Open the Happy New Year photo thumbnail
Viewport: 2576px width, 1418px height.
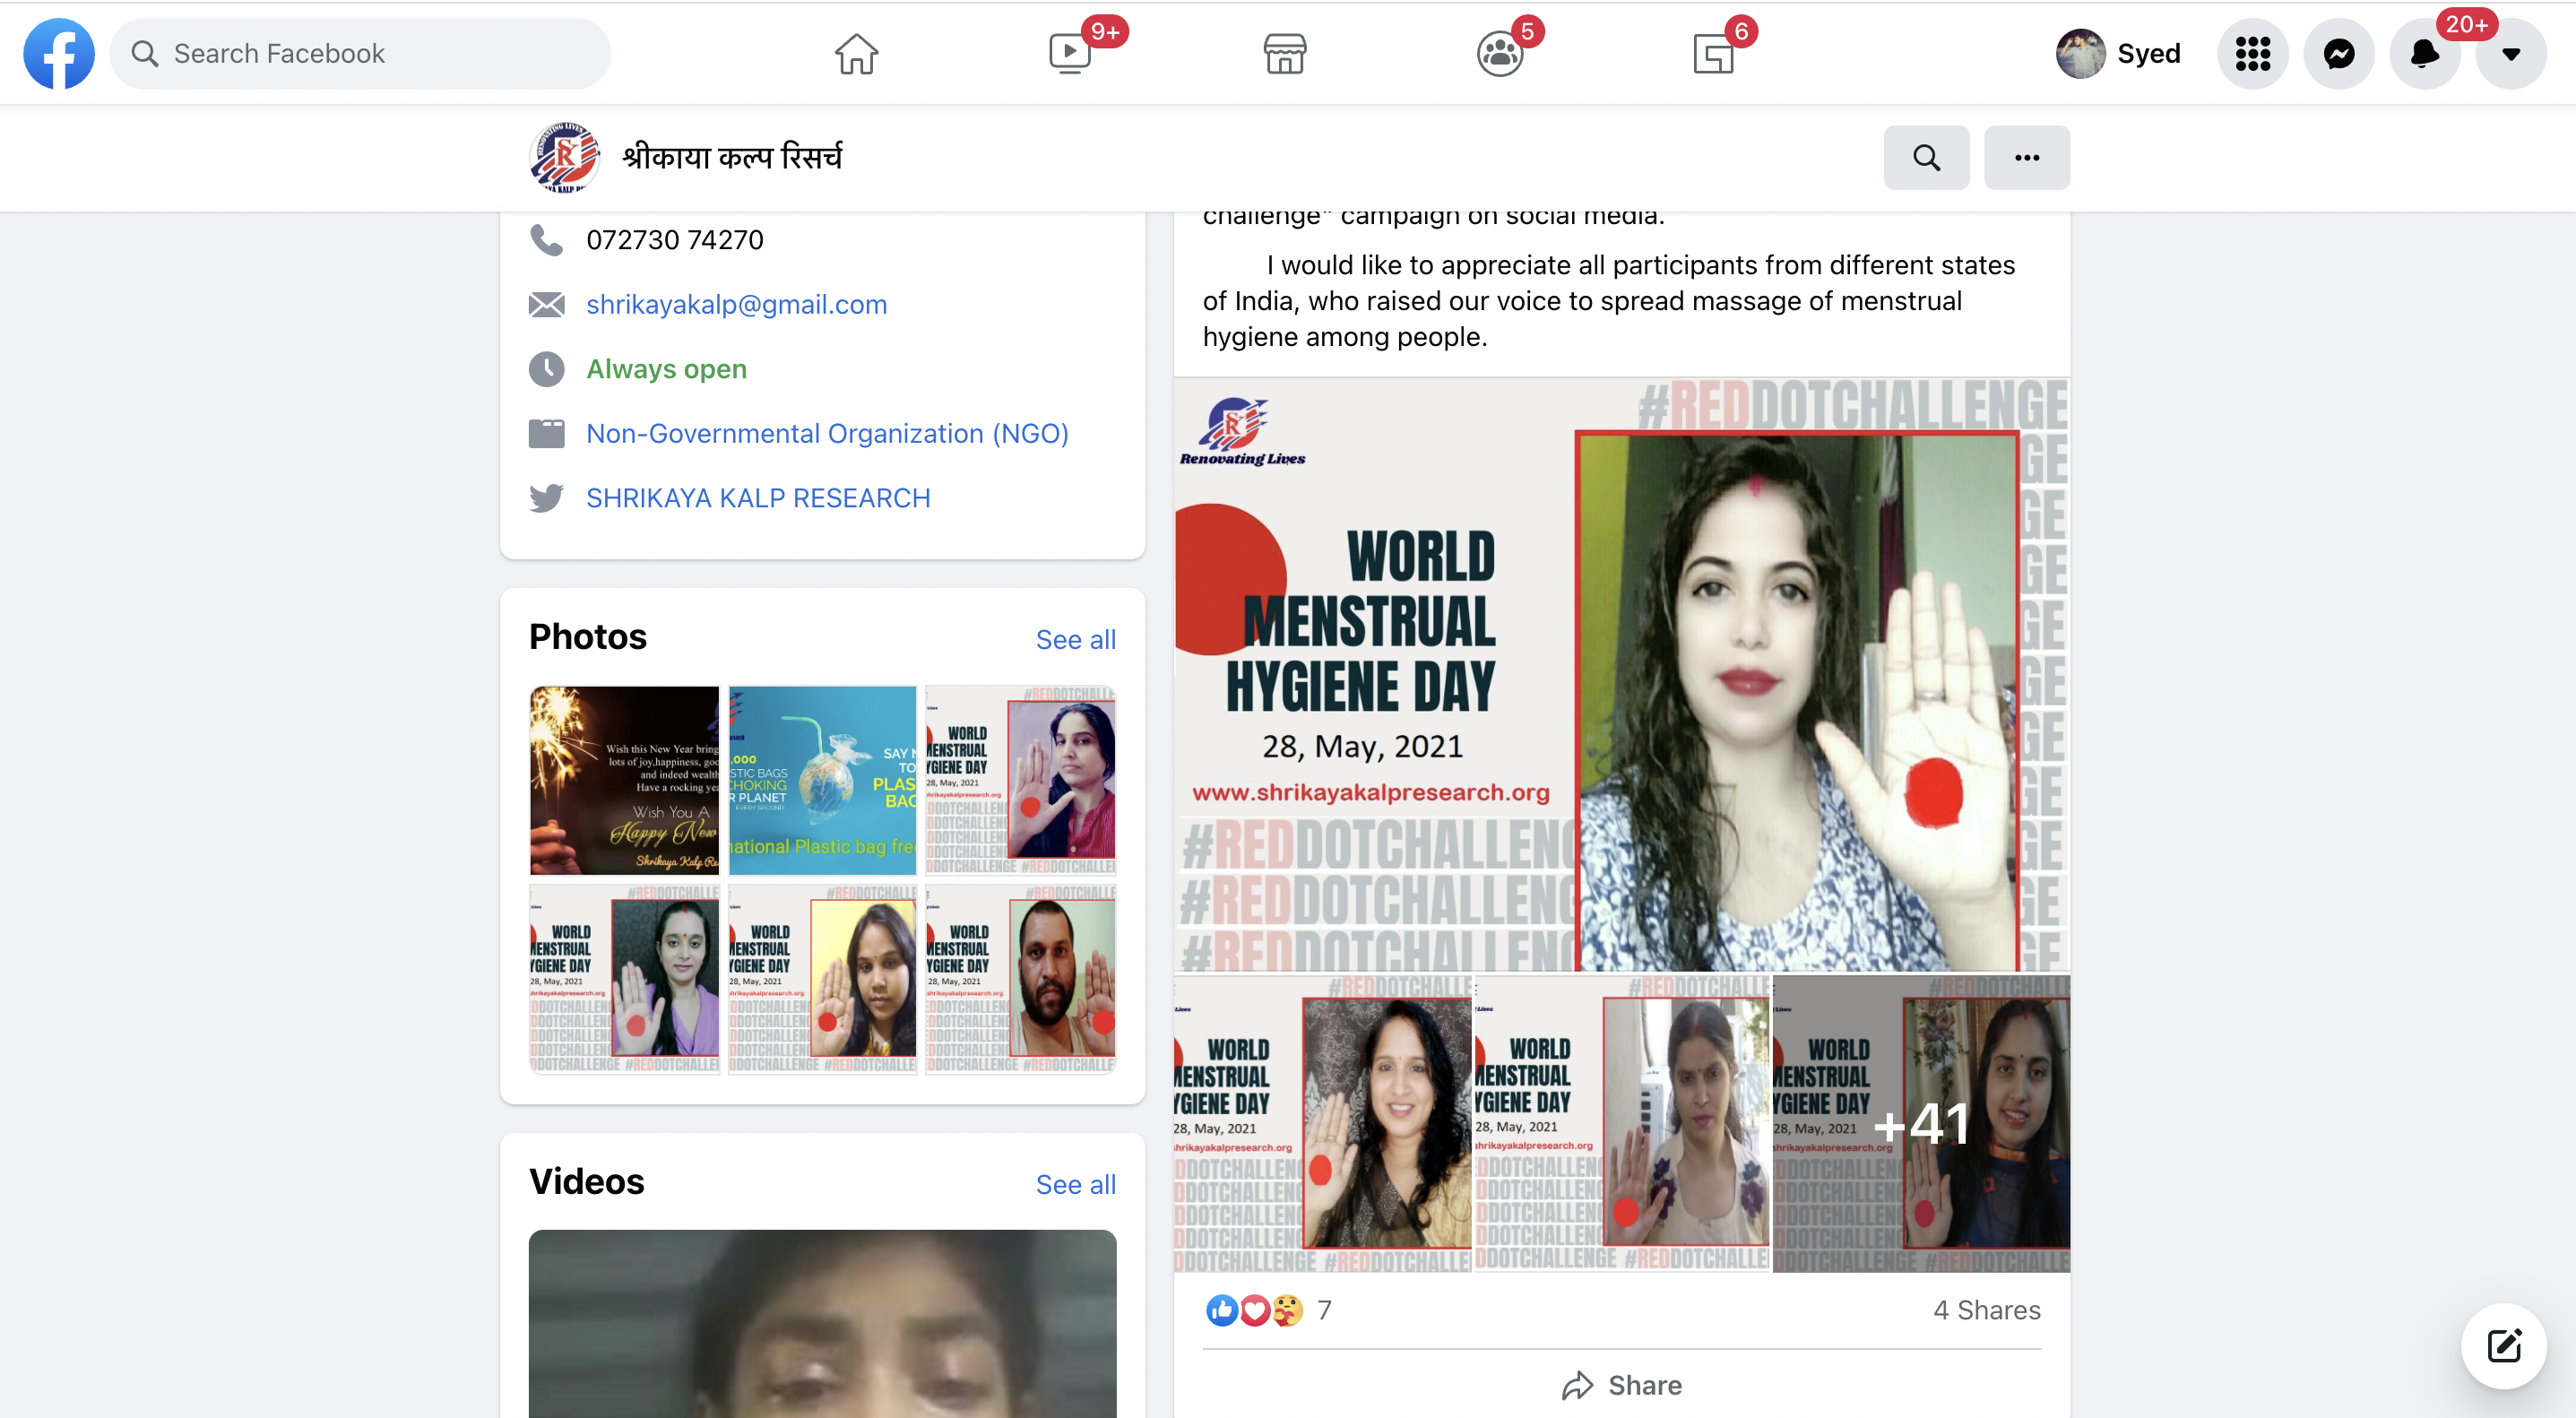624,780
